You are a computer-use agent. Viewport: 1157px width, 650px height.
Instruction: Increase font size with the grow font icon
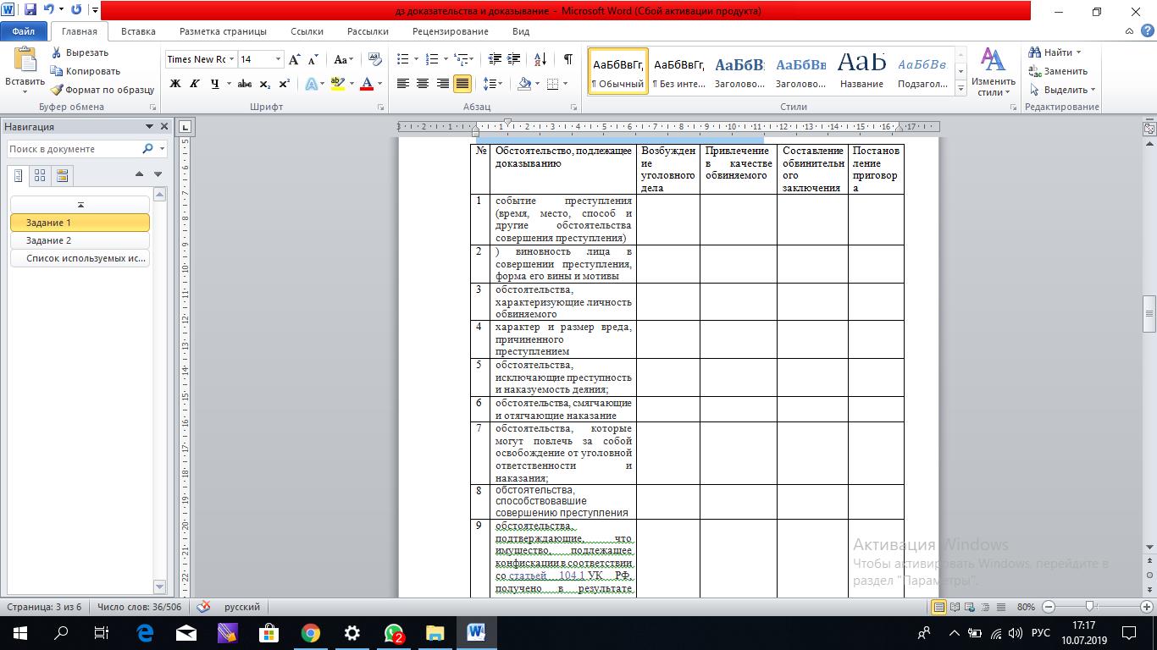pos(295,59)
